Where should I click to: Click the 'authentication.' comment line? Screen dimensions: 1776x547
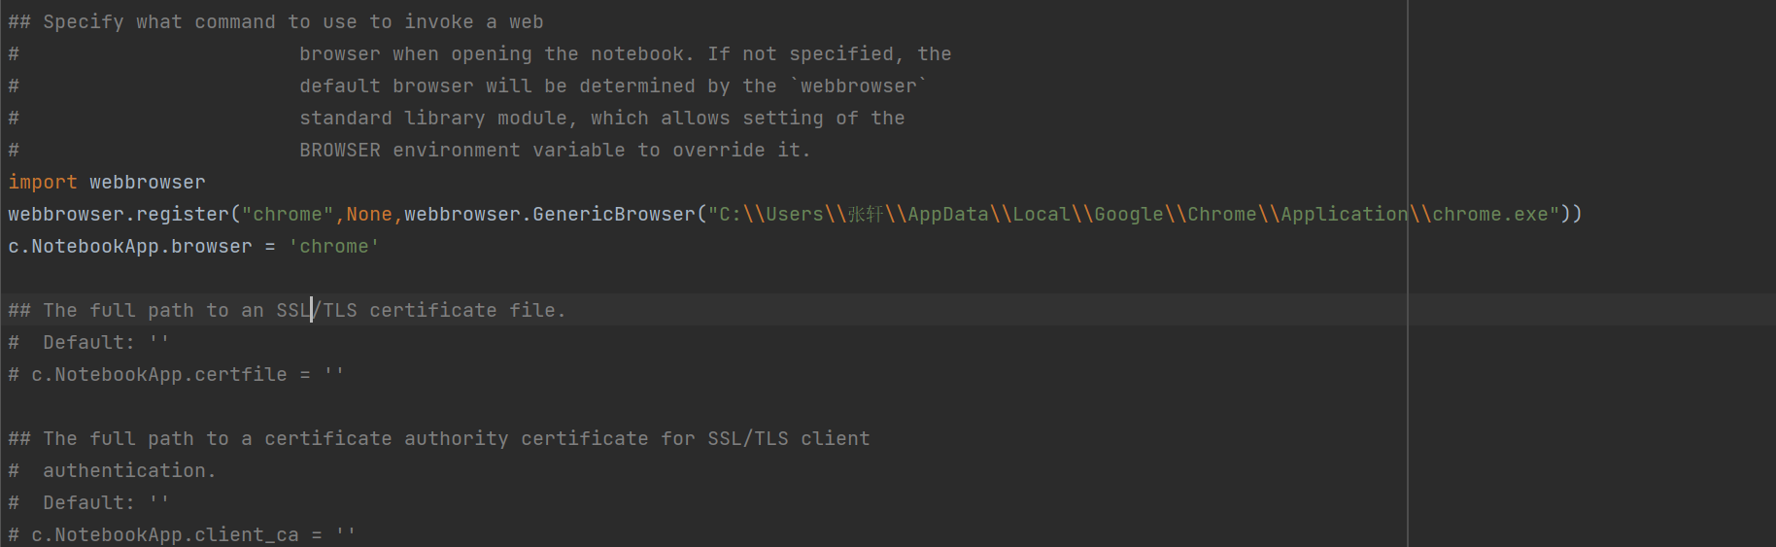pos(113,470)
